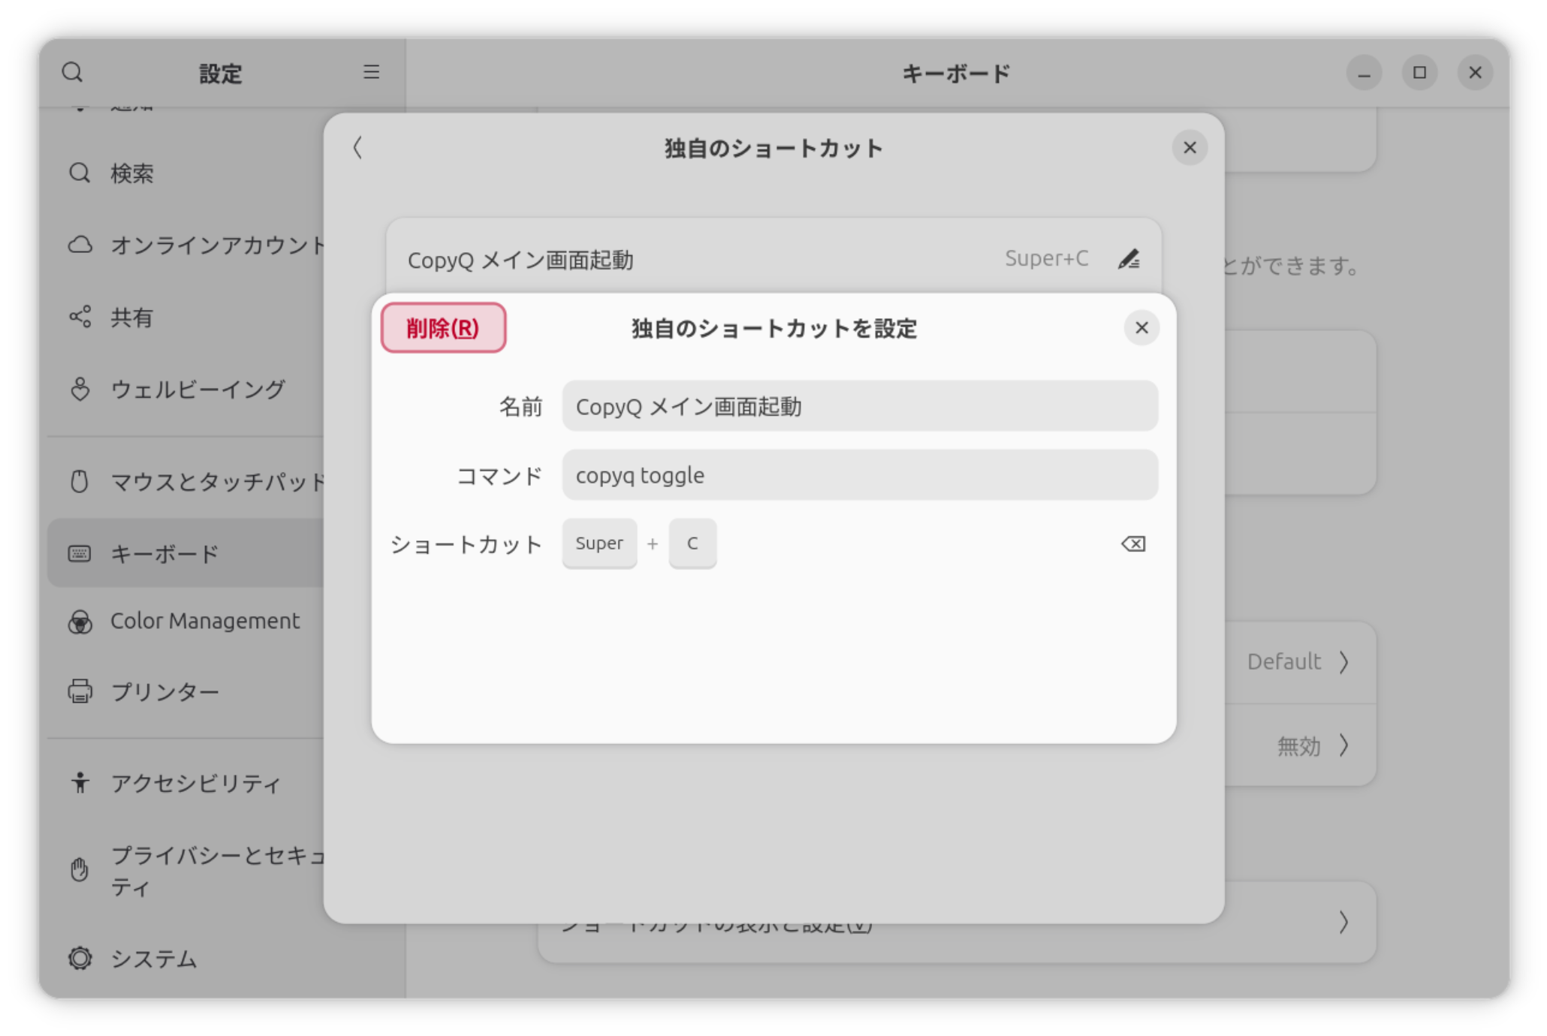Click the printer icon beside プリンター

80,691
